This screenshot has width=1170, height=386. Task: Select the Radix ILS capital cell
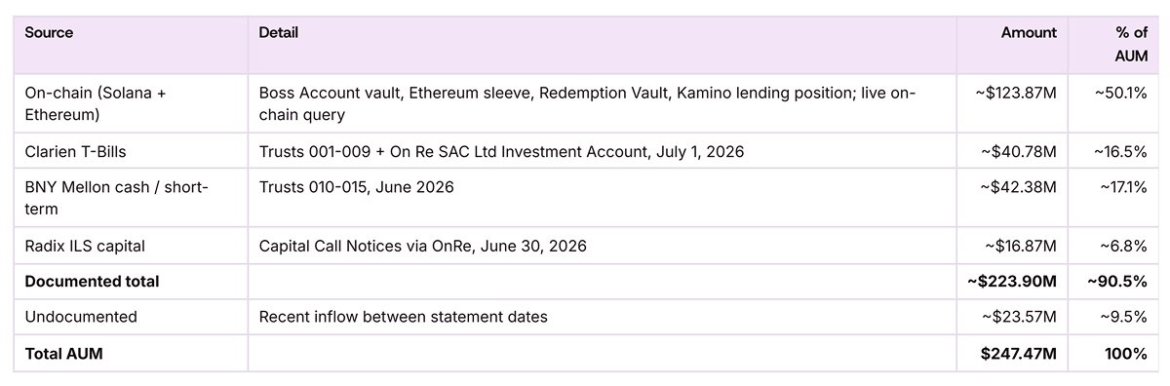[132, 246]
